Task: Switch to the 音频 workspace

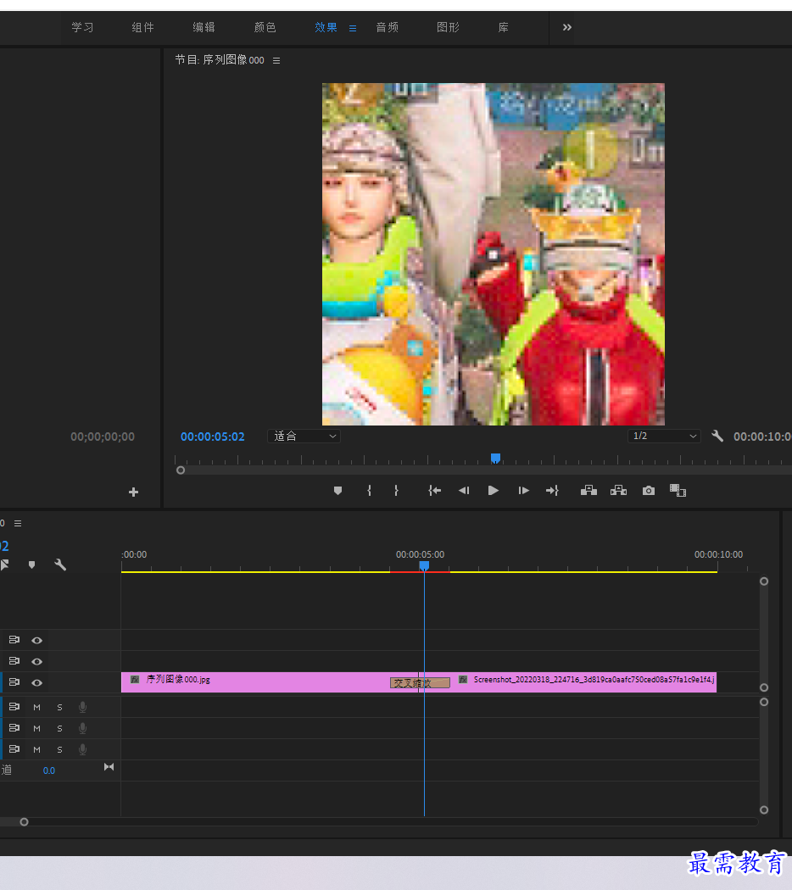Action: tap(388, 27)
